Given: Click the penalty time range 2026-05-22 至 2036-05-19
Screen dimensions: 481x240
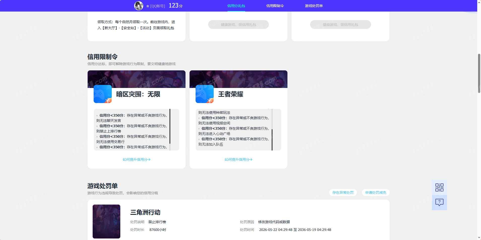Looking at the screenshot, I should coord(295,230).
